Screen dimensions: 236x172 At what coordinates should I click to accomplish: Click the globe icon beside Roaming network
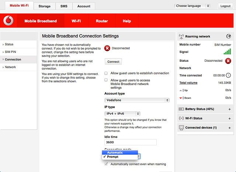coord(229,36)
